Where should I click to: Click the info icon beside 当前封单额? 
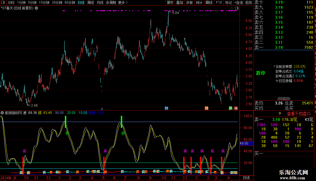coord(274,67)
